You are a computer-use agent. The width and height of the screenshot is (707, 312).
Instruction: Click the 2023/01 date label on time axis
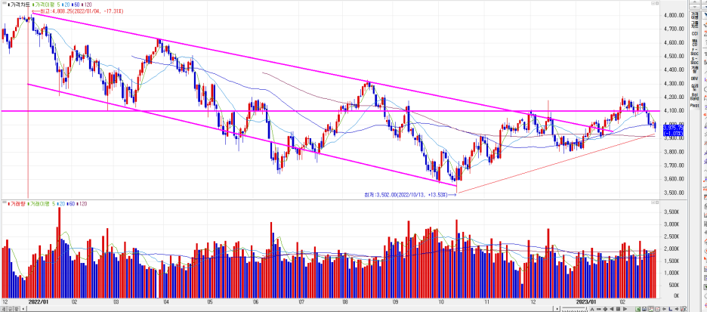click(585, 301)
